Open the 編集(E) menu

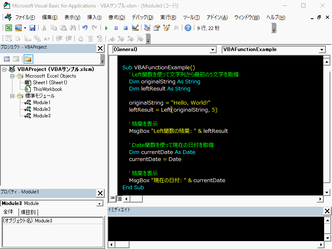[x=49, y=17]
